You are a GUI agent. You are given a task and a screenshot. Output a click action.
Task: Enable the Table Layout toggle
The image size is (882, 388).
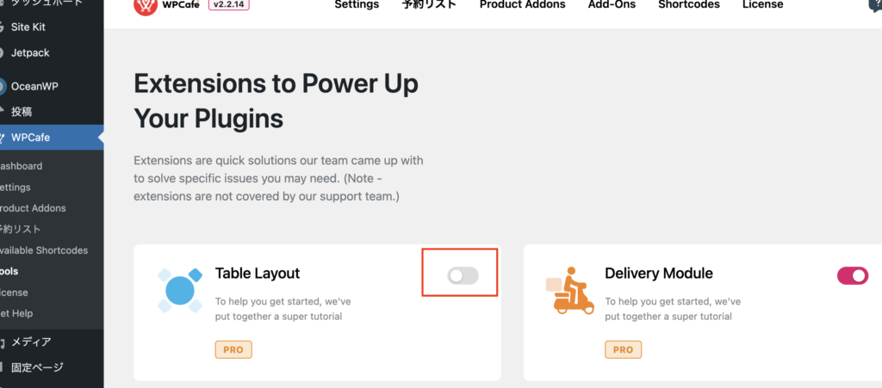(x=463, y=275)
